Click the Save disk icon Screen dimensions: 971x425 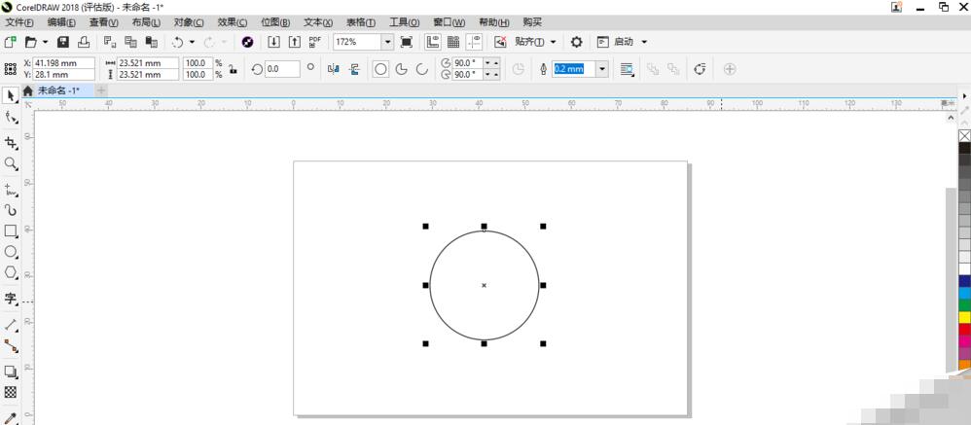pyautogui.click(x=63, y=42)
